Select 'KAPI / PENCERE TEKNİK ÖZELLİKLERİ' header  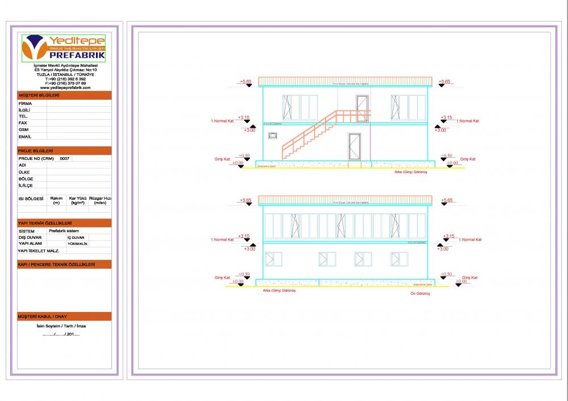65,264
